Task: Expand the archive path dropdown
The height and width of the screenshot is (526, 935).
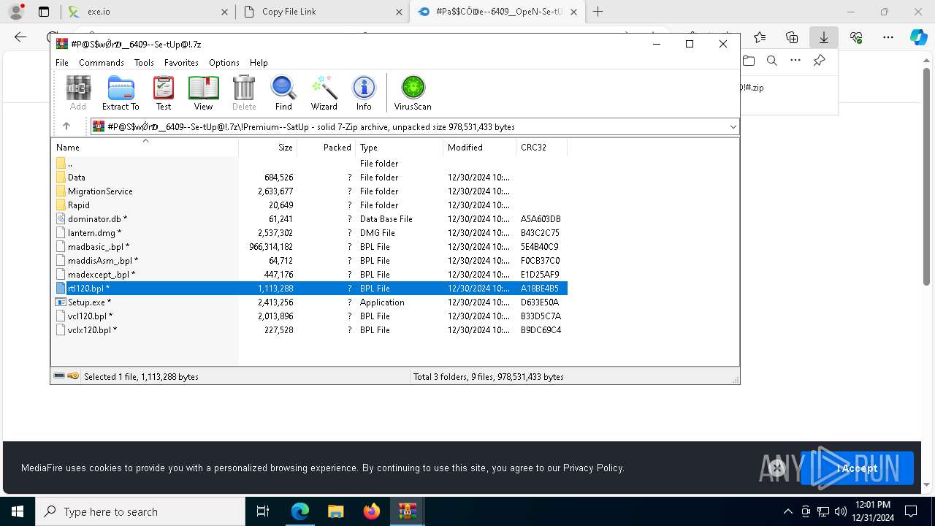Action: [733, 127]
